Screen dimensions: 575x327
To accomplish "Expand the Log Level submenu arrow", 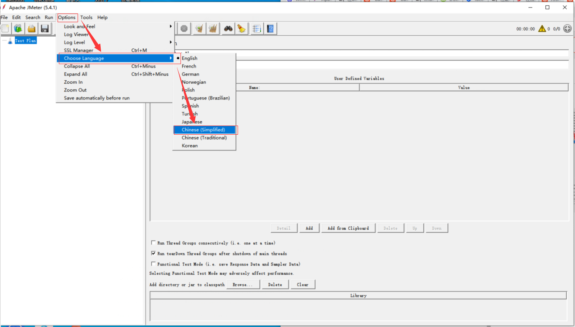I will click(171, 42).
